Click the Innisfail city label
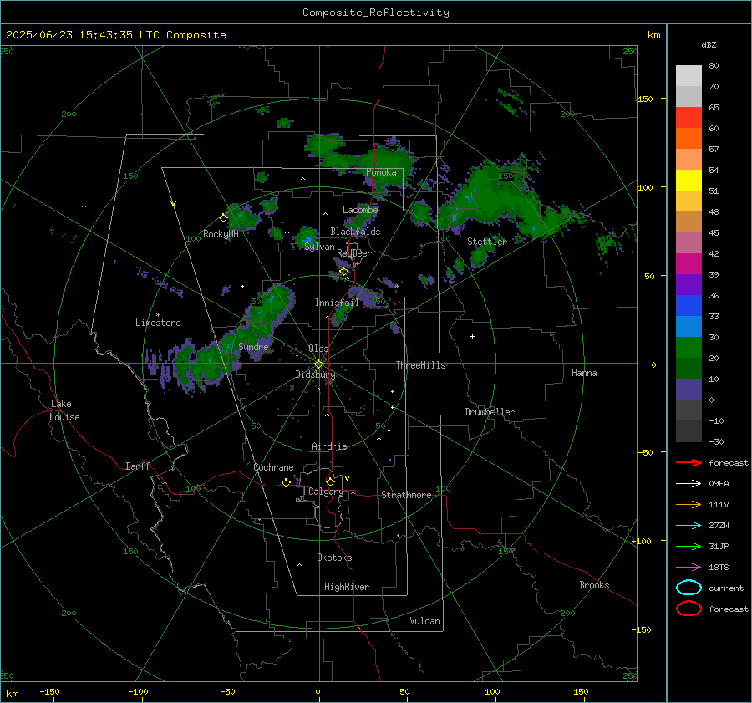 click(x=337, y=303)
